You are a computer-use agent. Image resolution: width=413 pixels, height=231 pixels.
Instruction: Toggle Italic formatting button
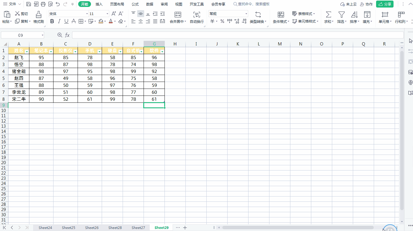pyautogui.click(x=59, y=21)
